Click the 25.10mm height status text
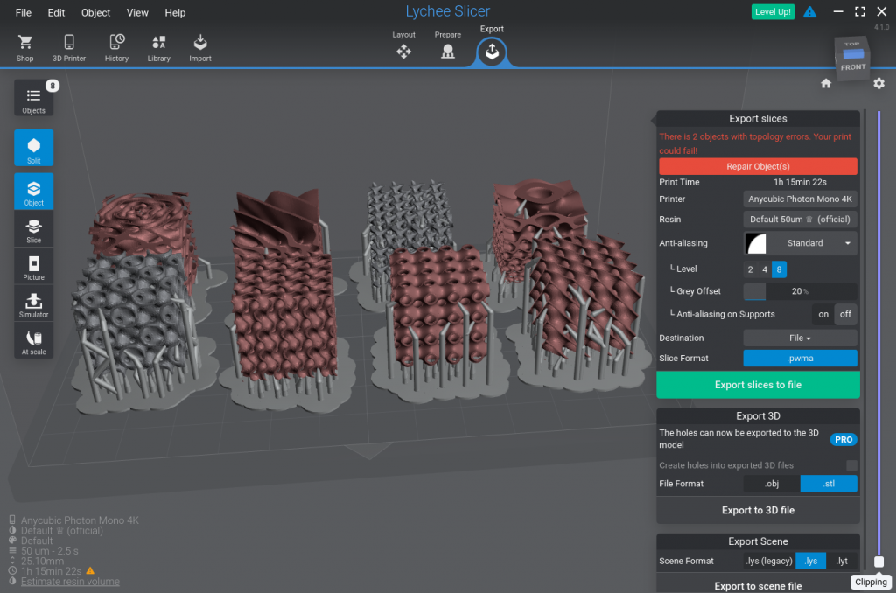 42,561
